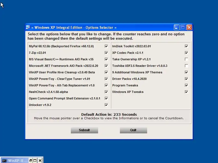Screen dimensions: 218x163
Task: Disable the Program Tweaks checkbox
Action: pos(186,85)
